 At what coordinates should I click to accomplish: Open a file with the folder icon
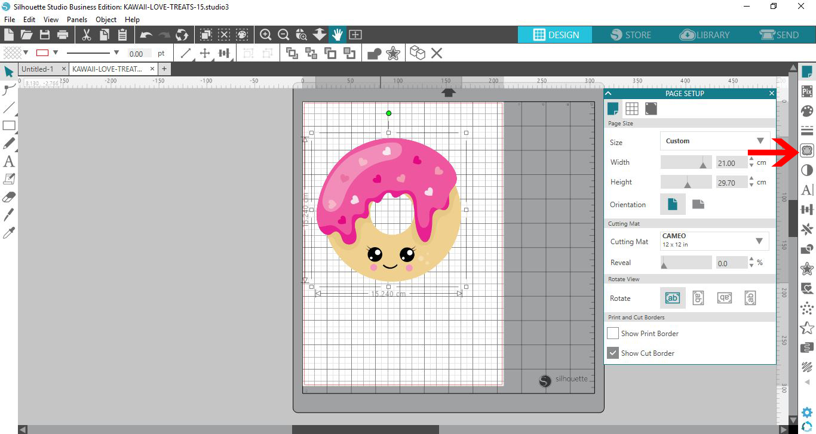(x=26, y=35)
